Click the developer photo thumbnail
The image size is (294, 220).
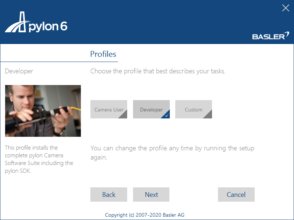click(x=43, y=111)
